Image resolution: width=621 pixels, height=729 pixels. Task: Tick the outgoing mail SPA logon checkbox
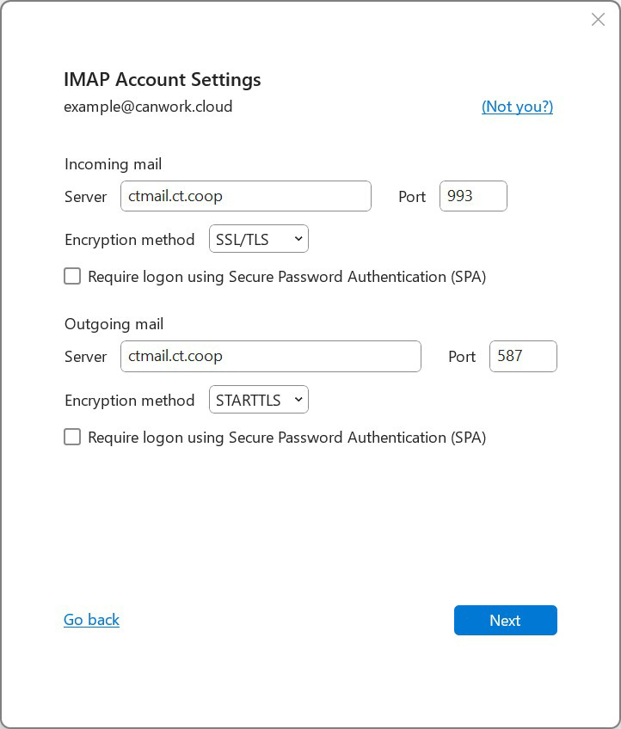point(72,437)
